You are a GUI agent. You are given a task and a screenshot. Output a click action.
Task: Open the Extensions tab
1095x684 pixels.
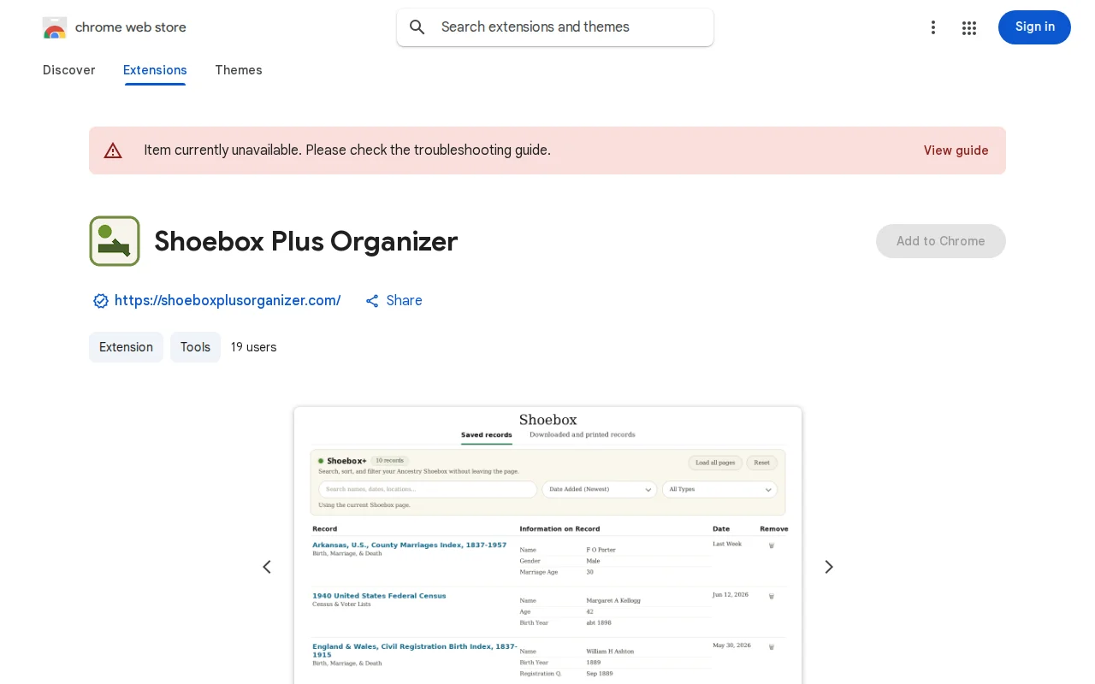155,70
